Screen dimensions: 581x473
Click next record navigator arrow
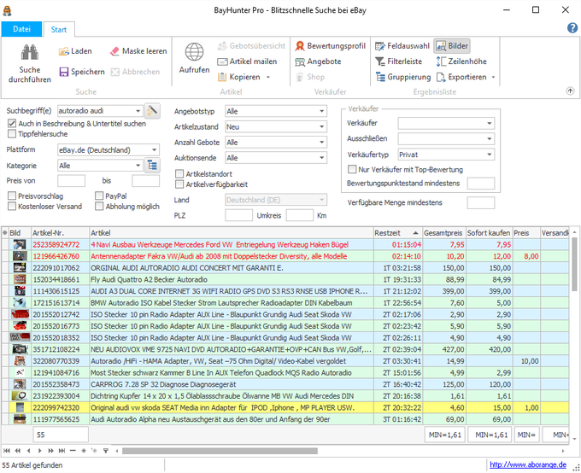(39, 451)
